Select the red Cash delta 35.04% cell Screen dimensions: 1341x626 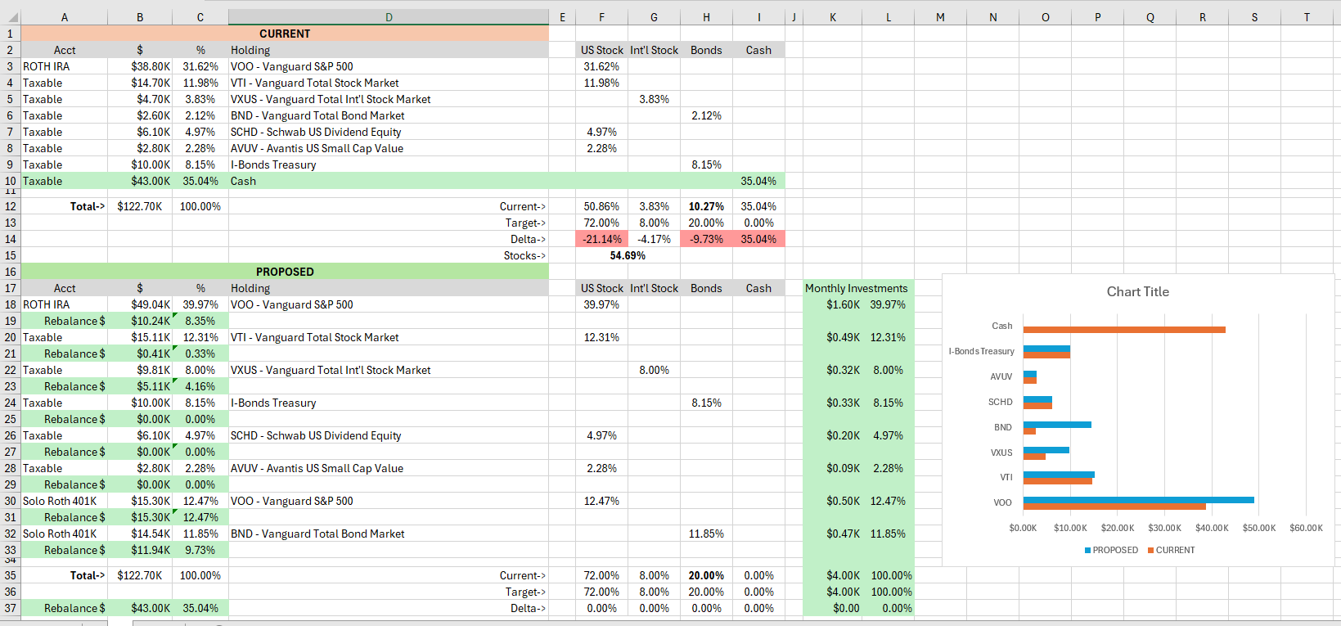click(x=758, y=239)
